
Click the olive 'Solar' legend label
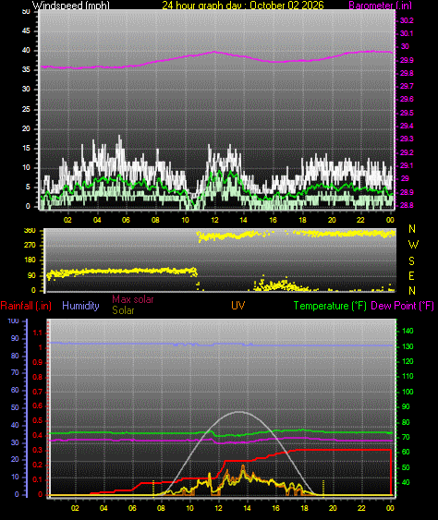click(x=123, y=310)
